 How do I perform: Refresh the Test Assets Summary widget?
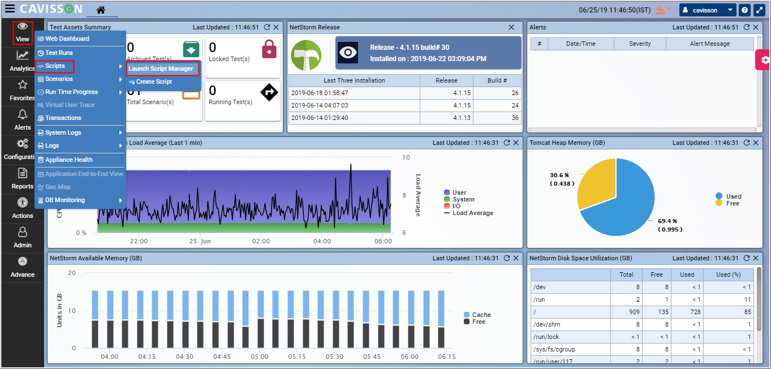point(267,27)
